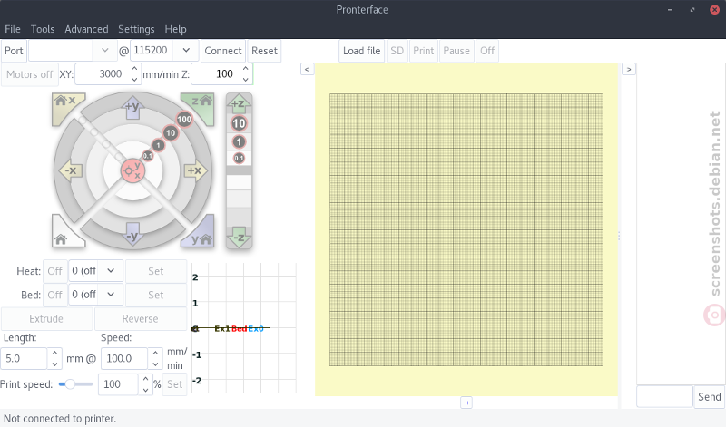Screen dimensions: 726x427
Task: Open the Tools menu
Action: pos(43,29)
